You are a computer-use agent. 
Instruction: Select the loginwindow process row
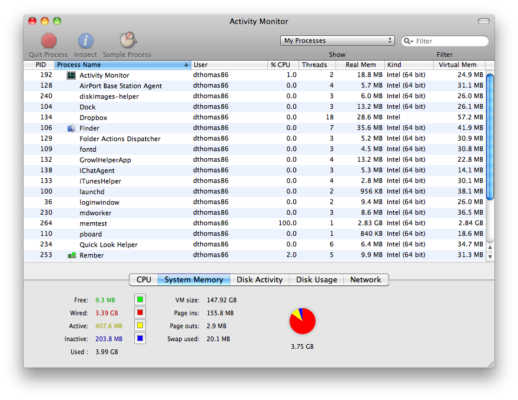255,202
